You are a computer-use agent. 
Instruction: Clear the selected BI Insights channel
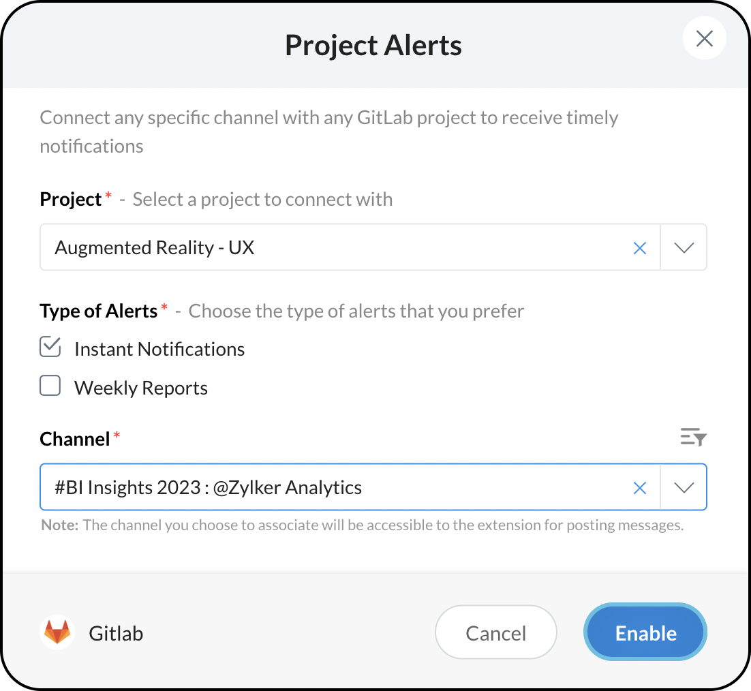click(x=639, y=487)
